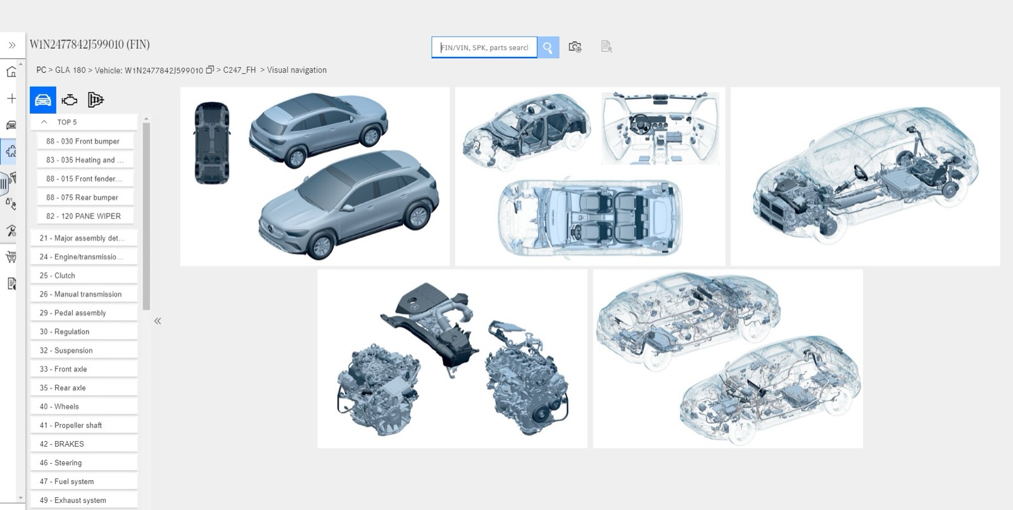Screen dimensions: 1013x510
Task: Click the group list vertical scrollbar
Action: [x=146, y=215]
